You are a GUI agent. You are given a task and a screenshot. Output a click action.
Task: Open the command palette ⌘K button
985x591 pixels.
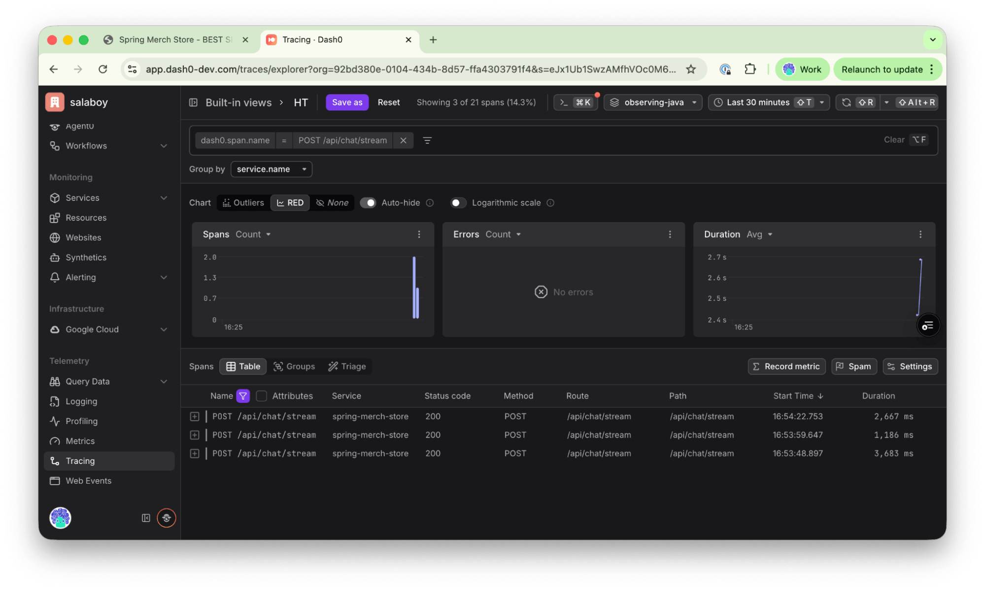(576, 102)
